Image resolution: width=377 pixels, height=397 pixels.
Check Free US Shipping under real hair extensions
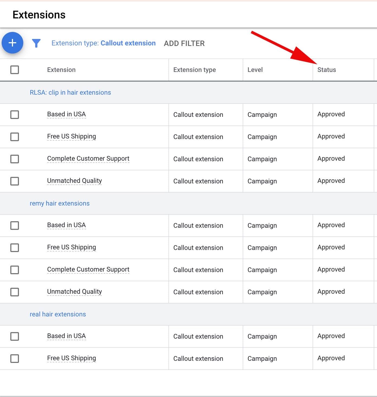click(15, 359)
